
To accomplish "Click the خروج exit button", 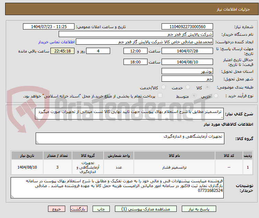I will pos(57,209).
